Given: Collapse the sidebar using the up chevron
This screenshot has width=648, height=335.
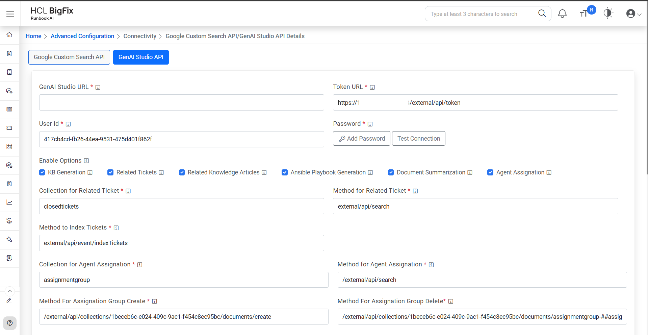Looking at the screenshot, I should (x=10, y=291).
